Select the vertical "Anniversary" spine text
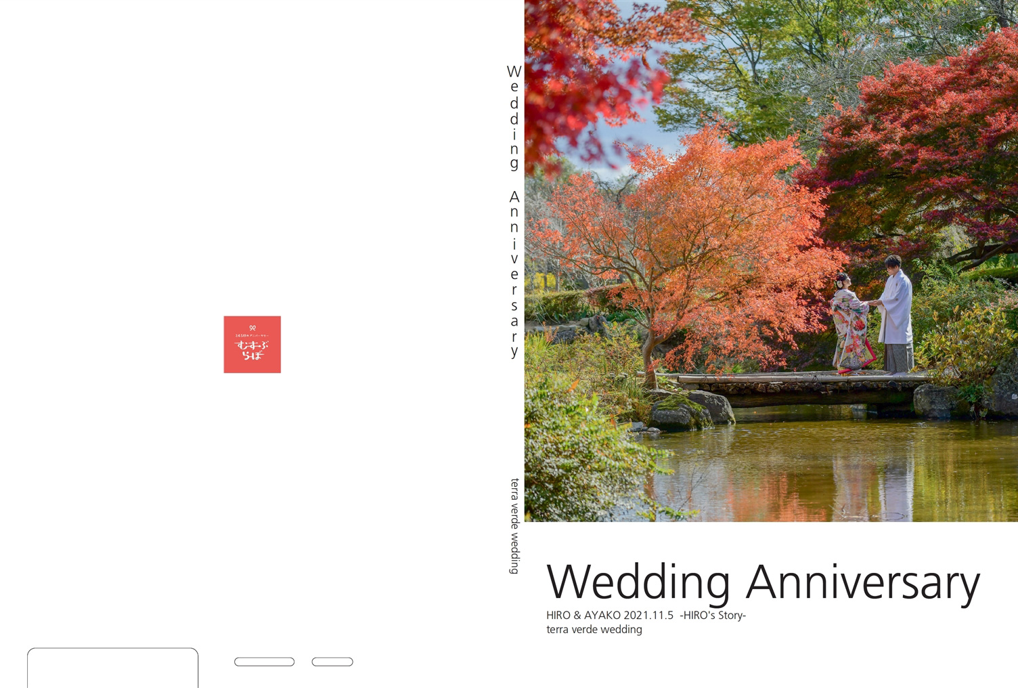Image resolution: width=1018 pixels, height=688 pixels. pos(514,274)
